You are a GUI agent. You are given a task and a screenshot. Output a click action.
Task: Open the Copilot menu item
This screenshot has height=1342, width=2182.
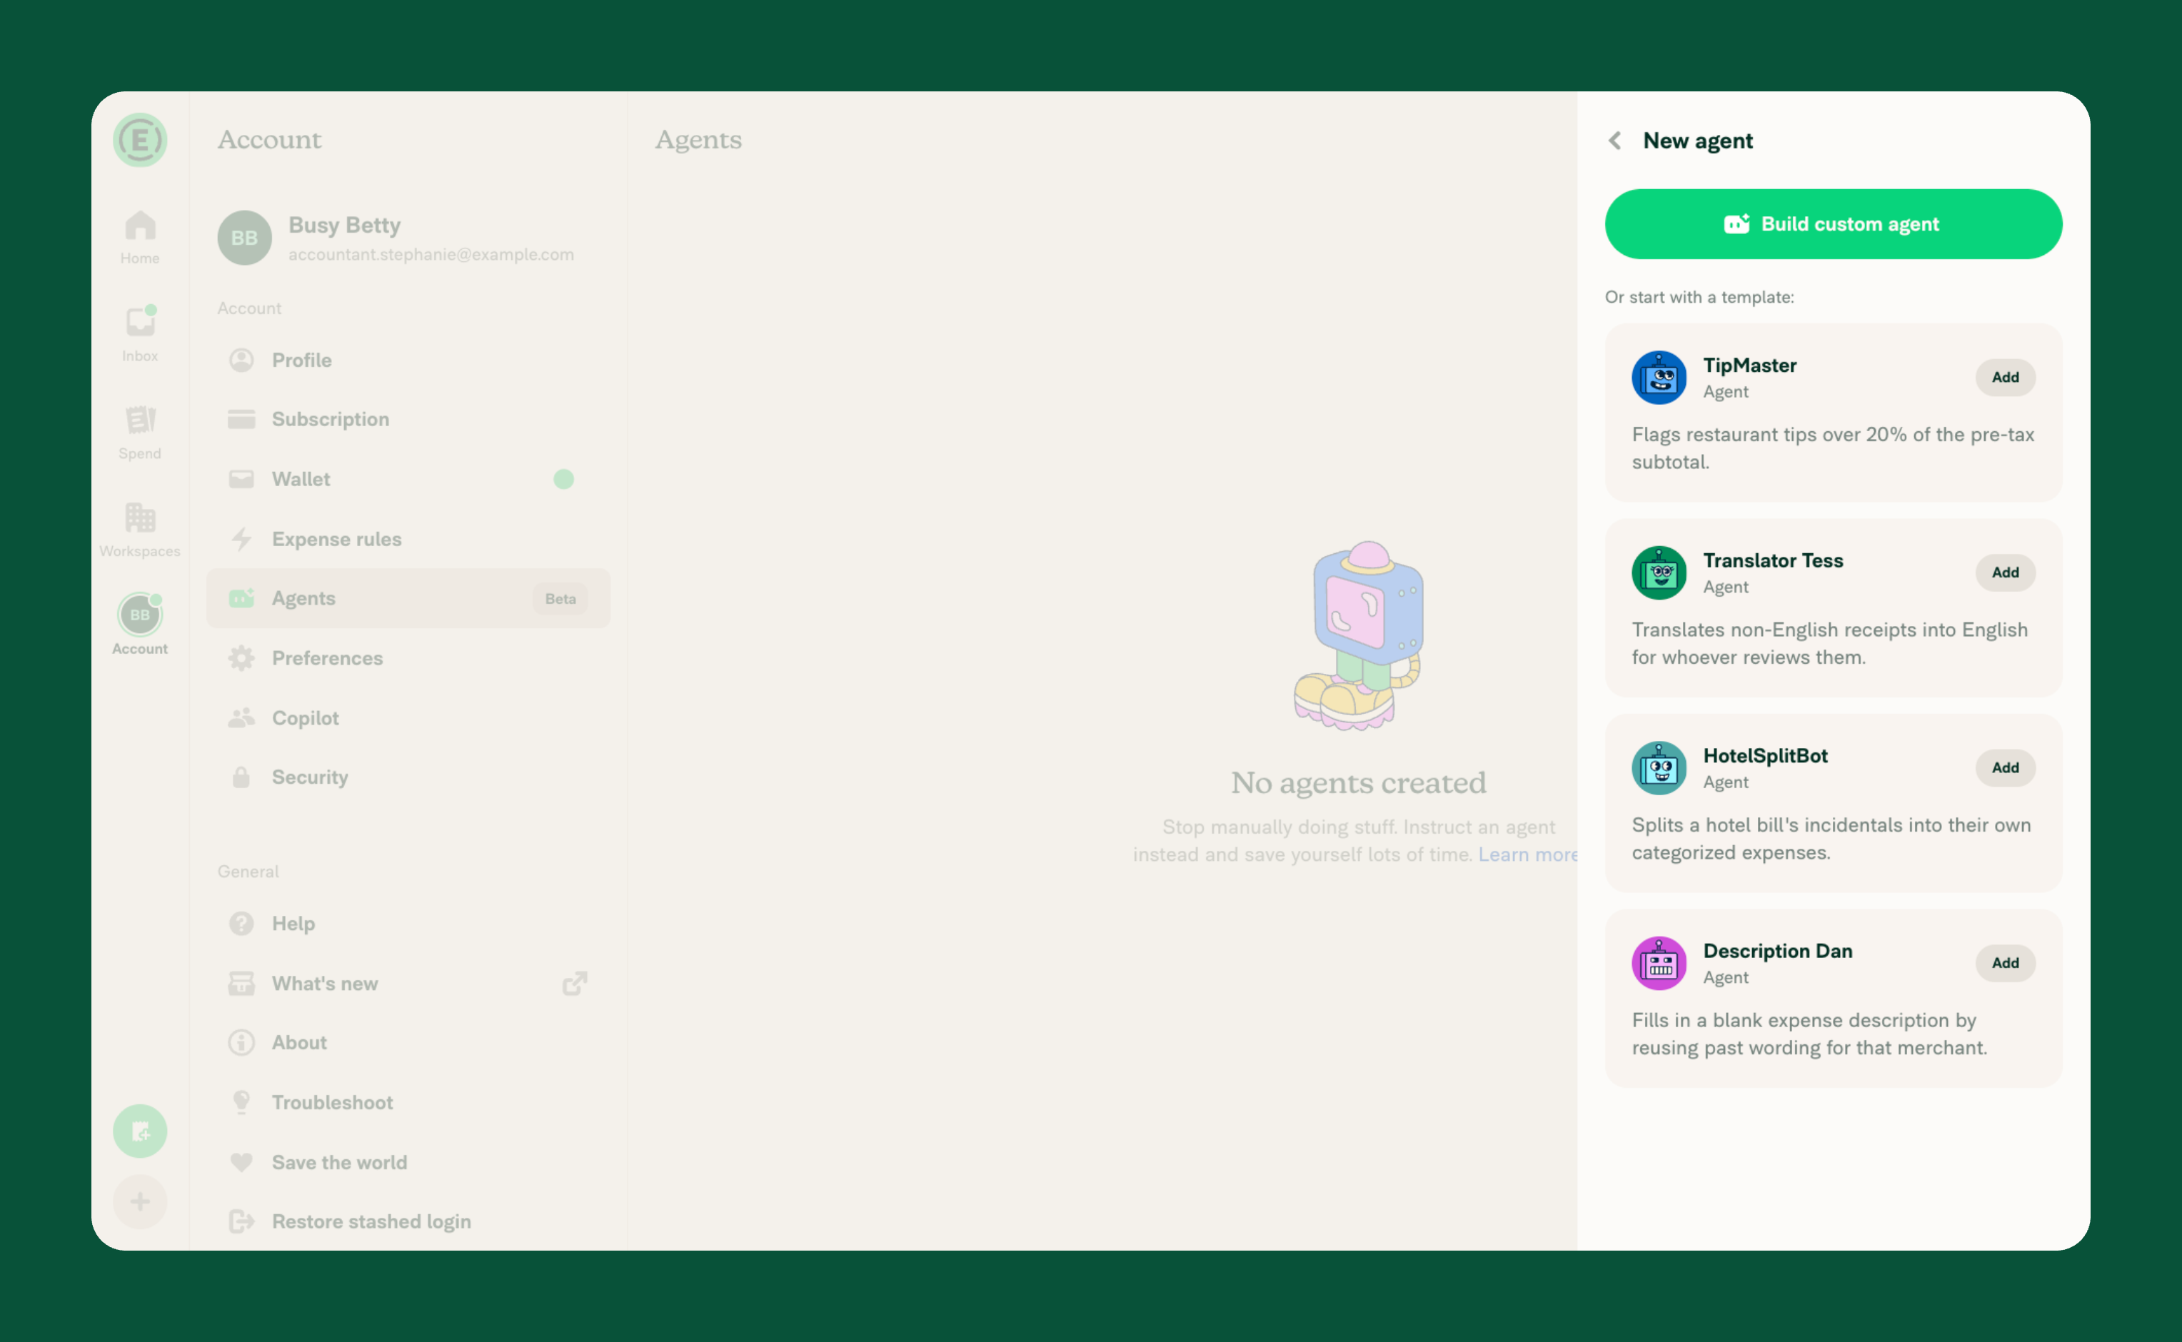click(x=408, y=718)
